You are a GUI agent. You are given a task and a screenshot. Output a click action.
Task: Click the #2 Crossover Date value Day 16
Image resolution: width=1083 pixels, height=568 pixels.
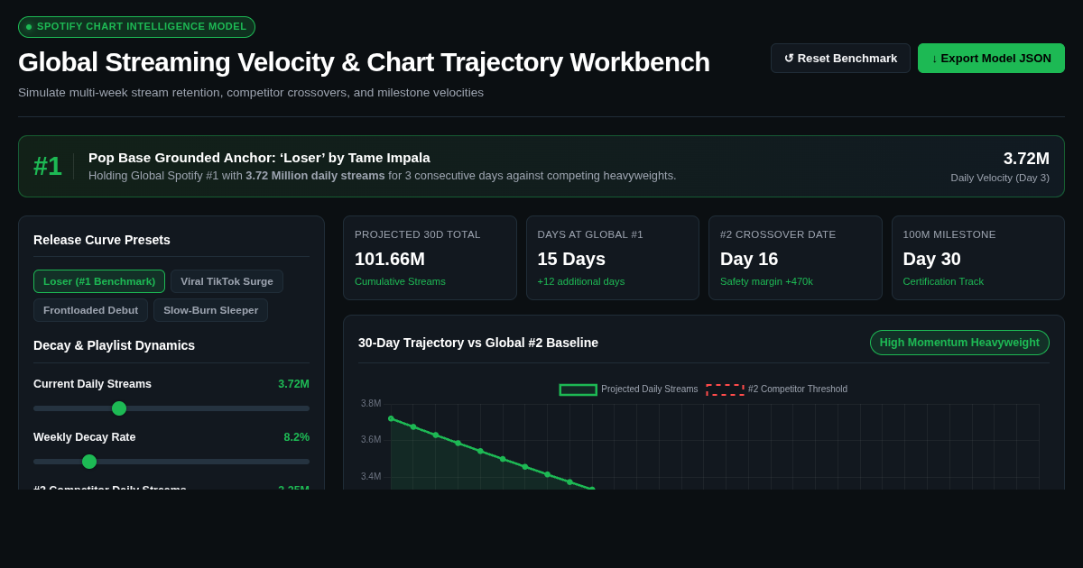(749, 259)
